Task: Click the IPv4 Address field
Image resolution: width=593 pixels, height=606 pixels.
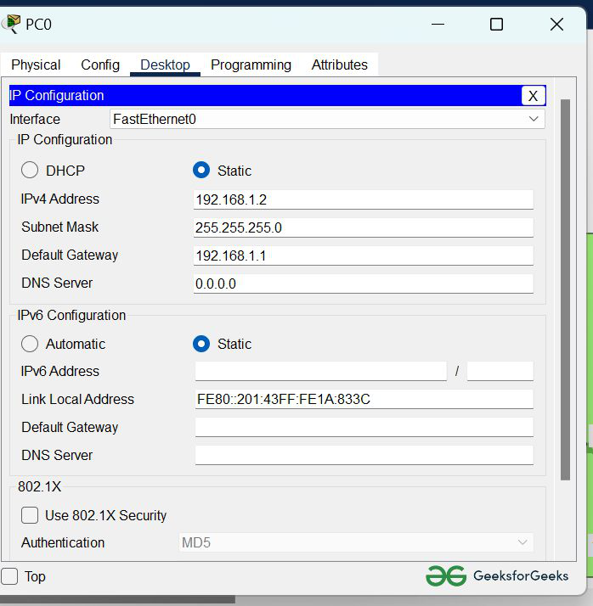Action: (364, 199)
